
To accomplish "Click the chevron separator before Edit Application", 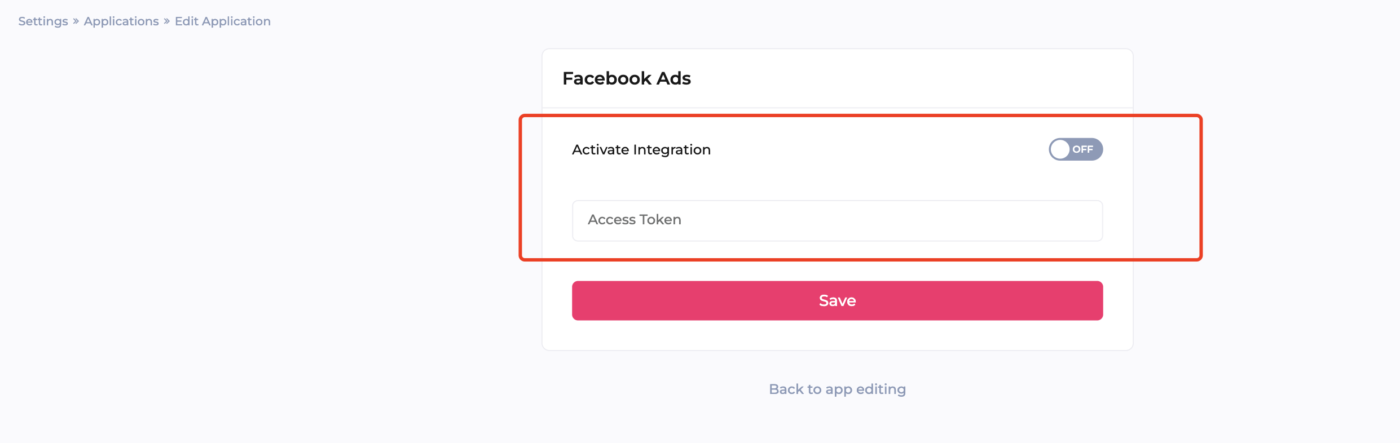I will tap(167, 21).
